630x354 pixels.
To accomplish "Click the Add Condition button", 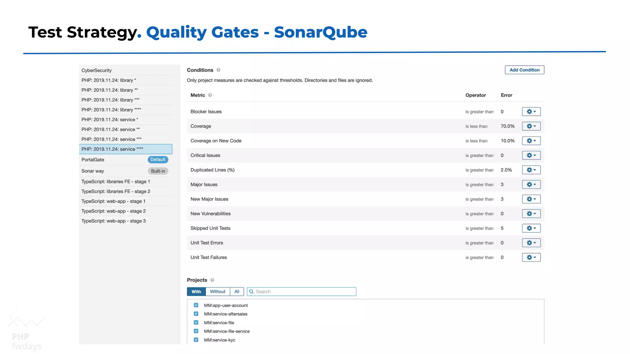I will (x=524, y=70).
